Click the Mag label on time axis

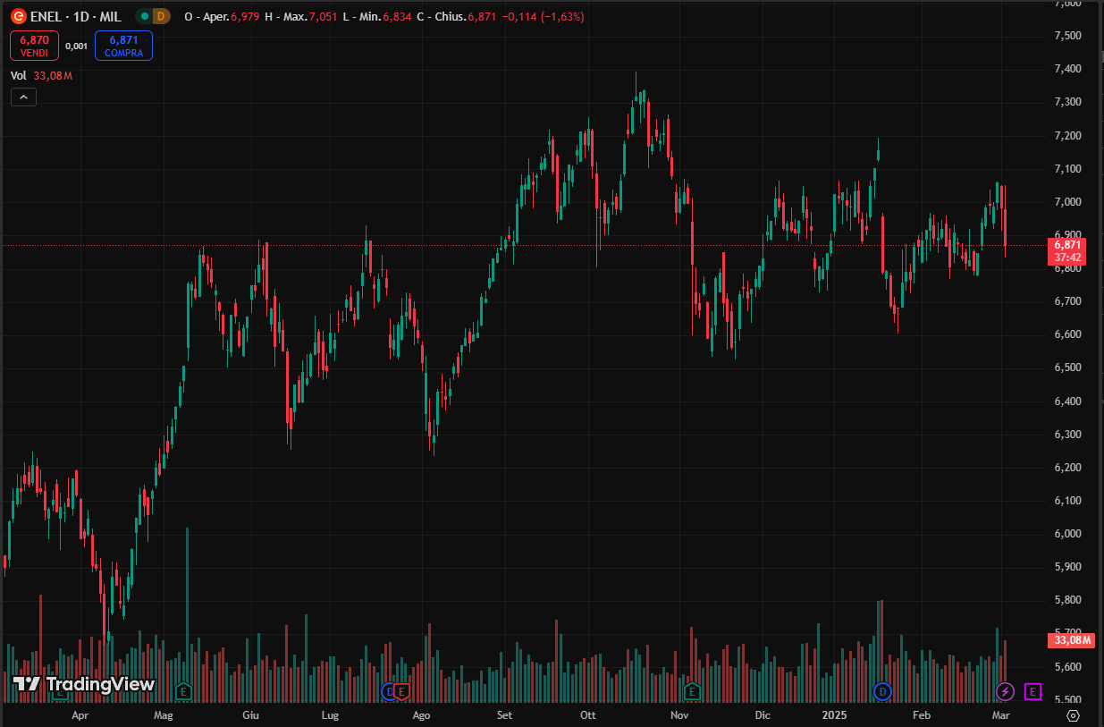coord(163,715)
